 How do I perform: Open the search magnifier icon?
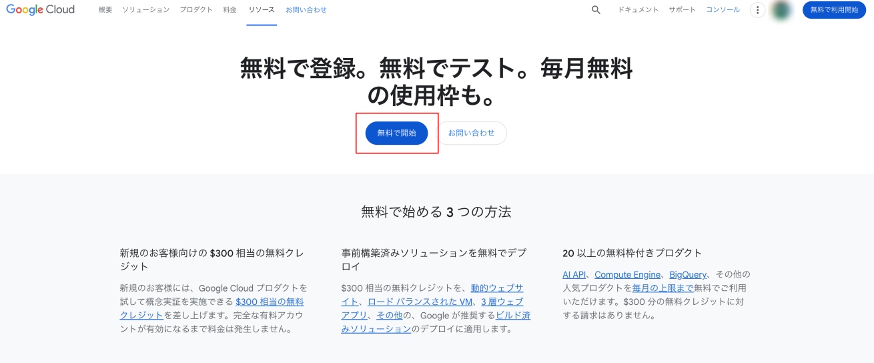click(x=596, y=10)
